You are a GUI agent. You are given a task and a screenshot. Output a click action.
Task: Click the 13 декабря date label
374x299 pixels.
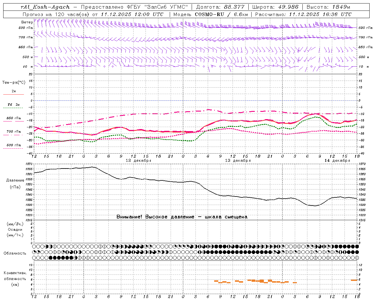click(238, 161)
